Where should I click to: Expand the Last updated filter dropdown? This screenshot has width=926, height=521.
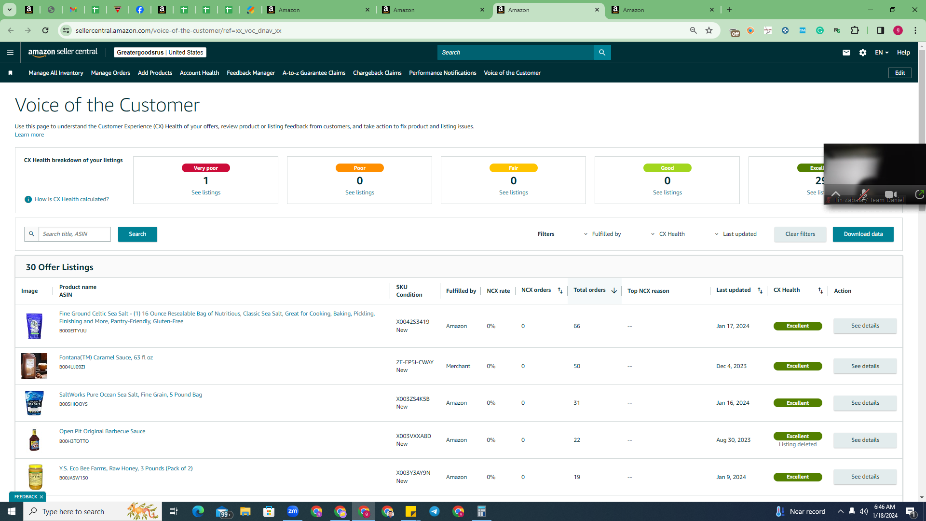(x=735, y=234)
